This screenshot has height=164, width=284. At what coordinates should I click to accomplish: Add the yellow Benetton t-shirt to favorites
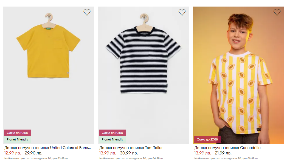[x=87, y=12]
